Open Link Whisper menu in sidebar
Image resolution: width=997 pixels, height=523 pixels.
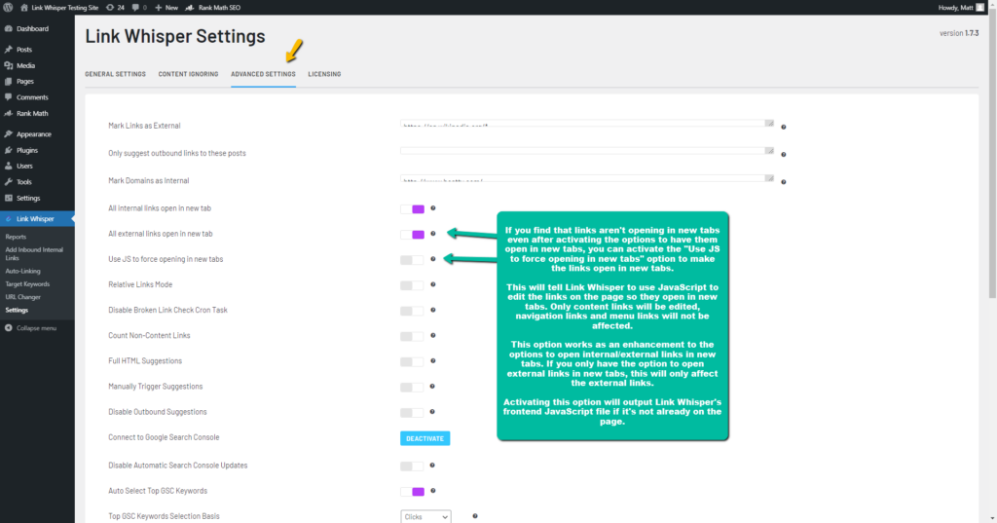(x=37, y=219)
